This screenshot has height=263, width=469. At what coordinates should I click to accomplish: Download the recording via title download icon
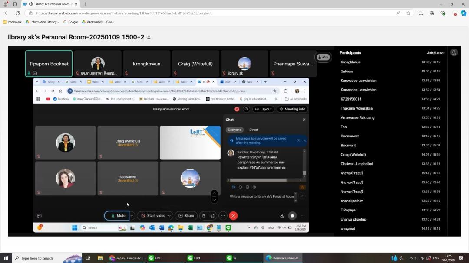coord(149,37)
